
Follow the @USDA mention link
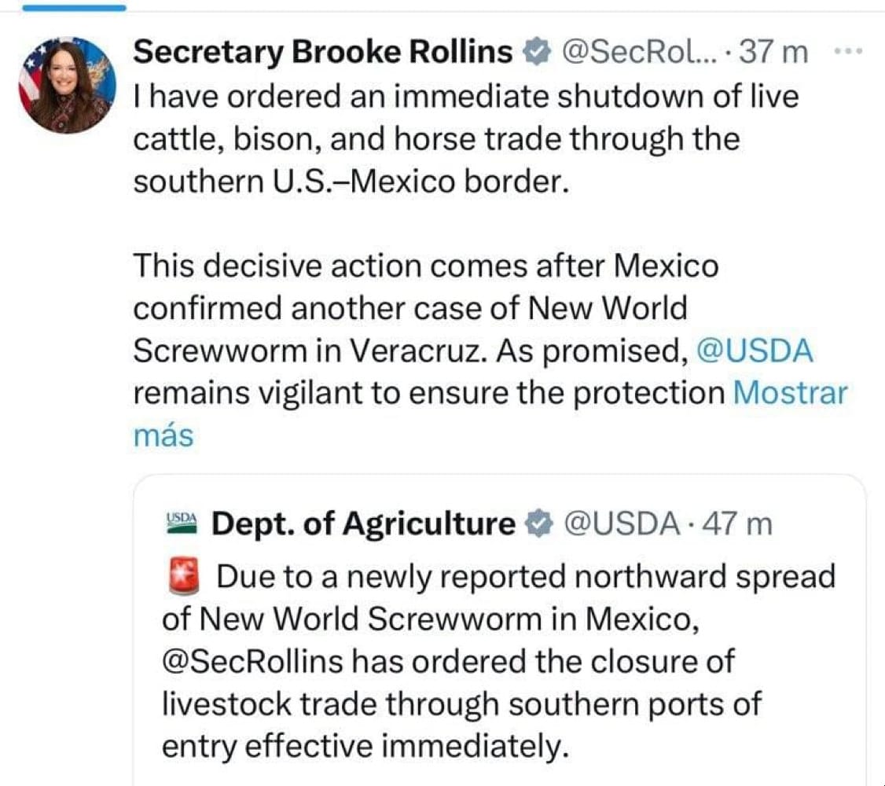tap(755, 351)
